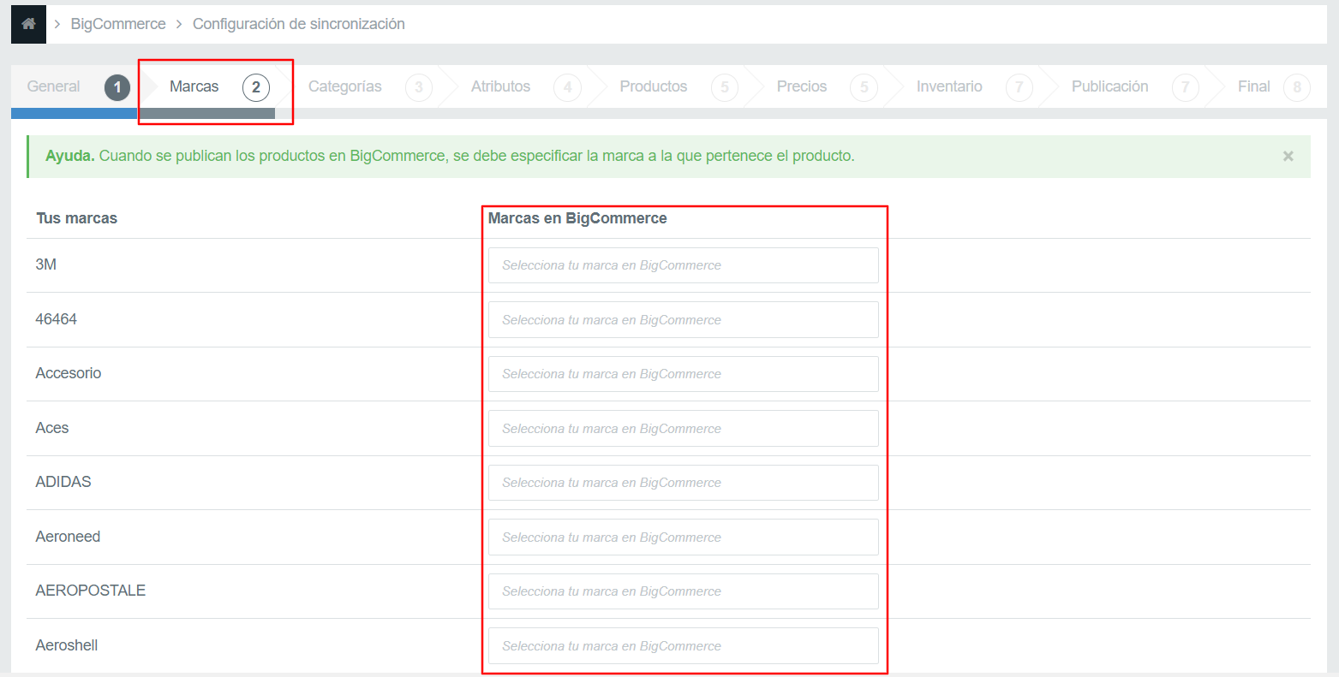Pick a BigCommerce brand for Aeroshell
The height and width of the screenshot is (677, 1339).
tap(684, 645)
